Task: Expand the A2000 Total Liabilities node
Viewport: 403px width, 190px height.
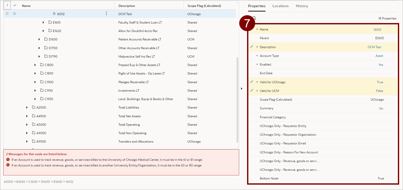Action: 27,108
